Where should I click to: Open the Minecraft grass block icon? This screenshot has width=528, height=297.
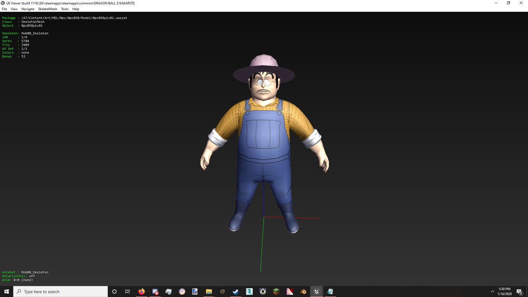point(276,291)
